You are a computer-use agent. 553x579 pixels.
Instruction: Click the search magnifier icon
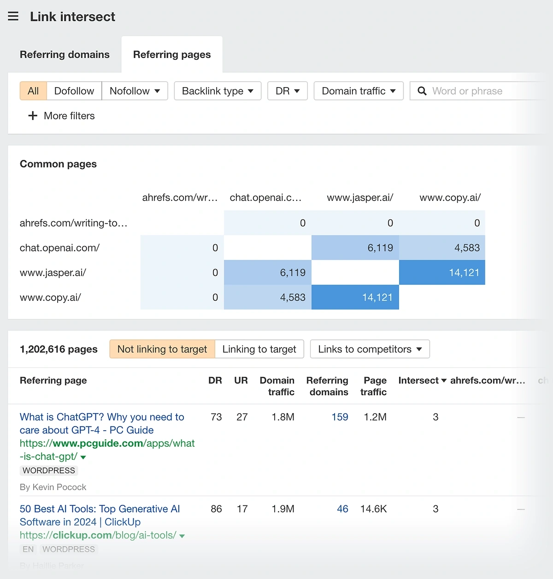pos(422,91)
